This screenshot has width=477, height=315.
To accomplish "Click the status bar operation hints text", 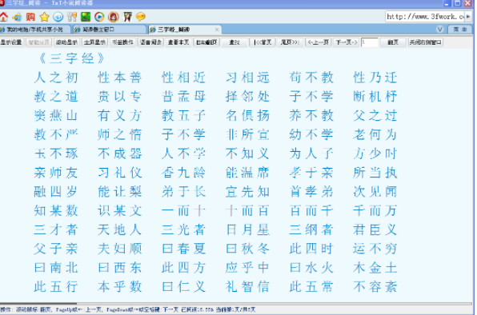I will click(x=128, y=310).
